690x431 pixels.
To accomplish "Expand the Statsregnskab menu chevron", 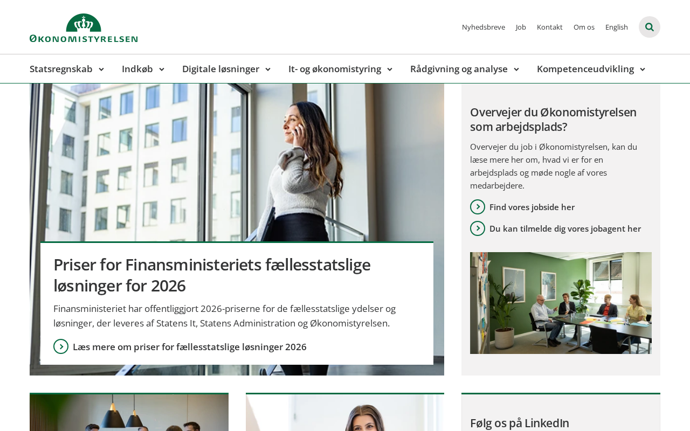I will click(101, 69).
